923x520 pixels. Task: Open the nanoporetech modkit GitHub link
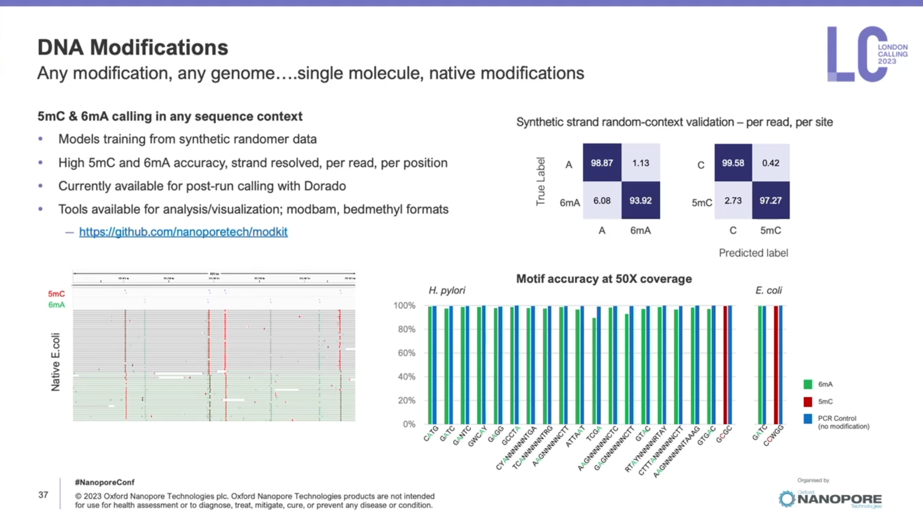click(x=183, y=232)
